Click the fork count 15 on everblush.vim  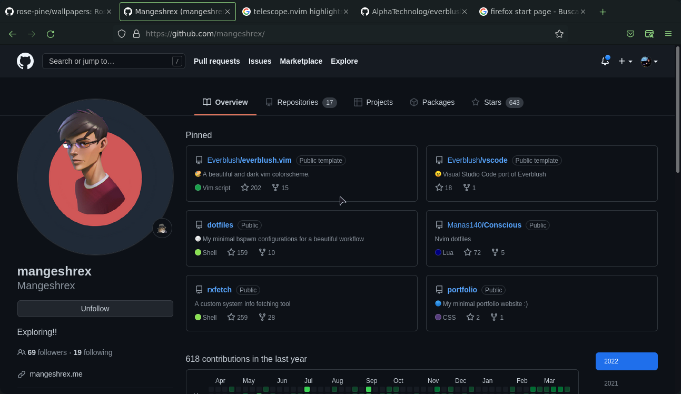[x=280, y=188]
